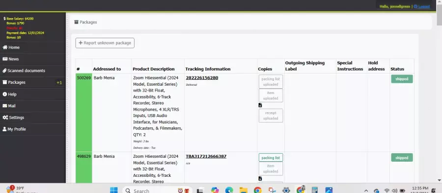Click the active packing list button
Image resolution: width=442 pixels, height=193 pixels.
(x=271, y=158)
